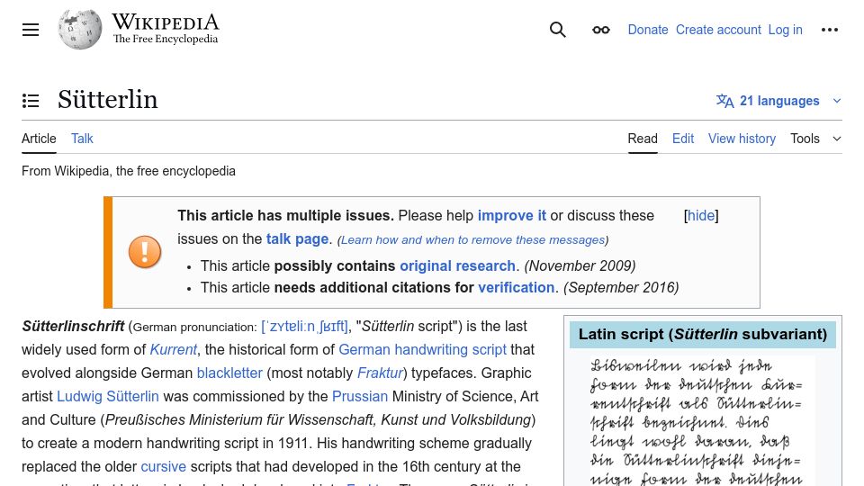Click the Log in link
Screen dimensions: 864x486
click(x=785, y=30)
